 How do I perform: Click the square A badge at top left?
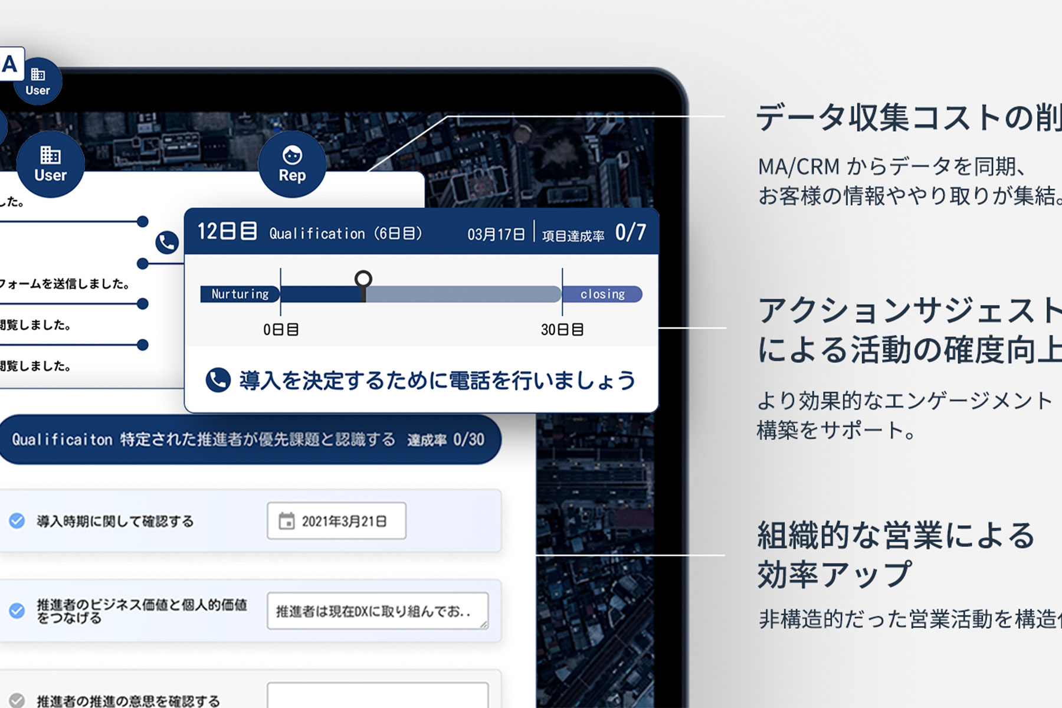(x=11, y=64)
